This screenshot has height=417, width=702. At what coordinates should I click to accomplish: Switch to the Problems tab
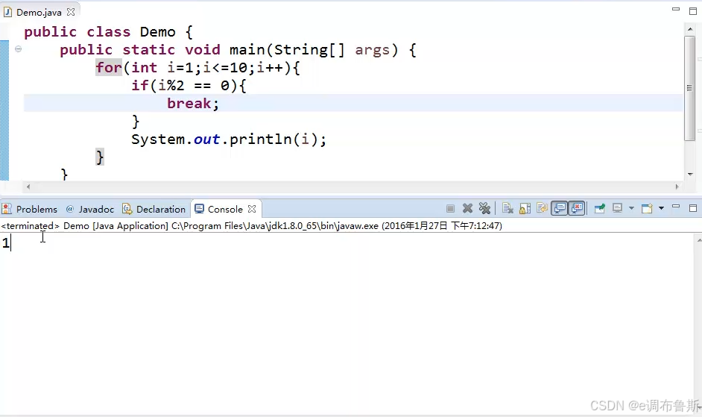pyautogui.click(x=30, y=210)
